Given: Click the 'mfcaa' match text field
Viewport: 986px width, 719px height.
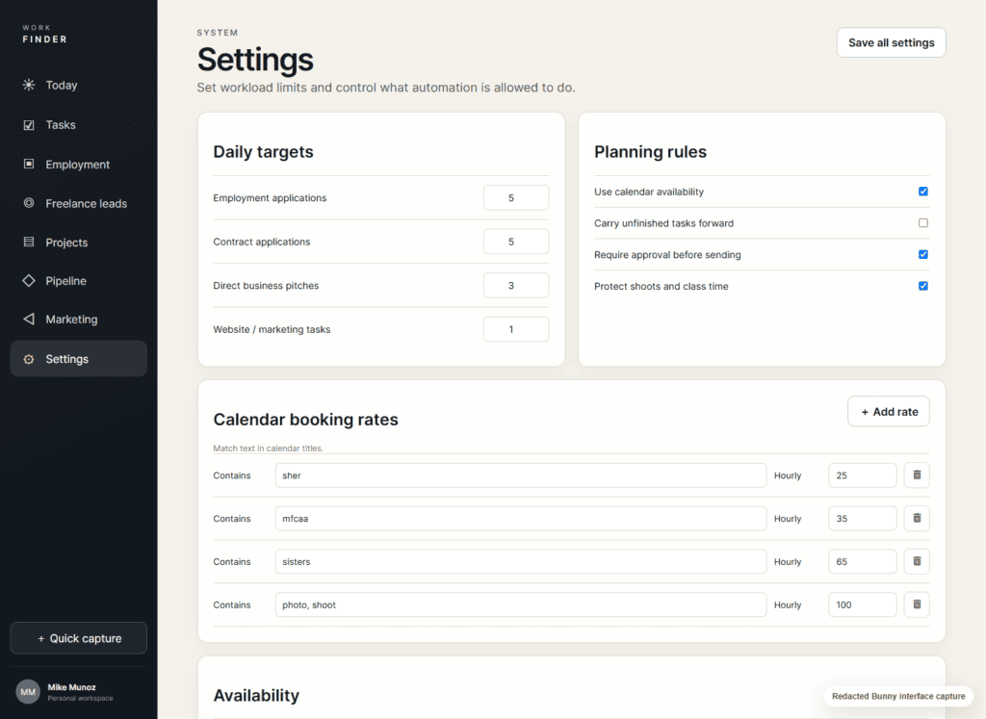Looking at the screenshot, I should [521, 519].
